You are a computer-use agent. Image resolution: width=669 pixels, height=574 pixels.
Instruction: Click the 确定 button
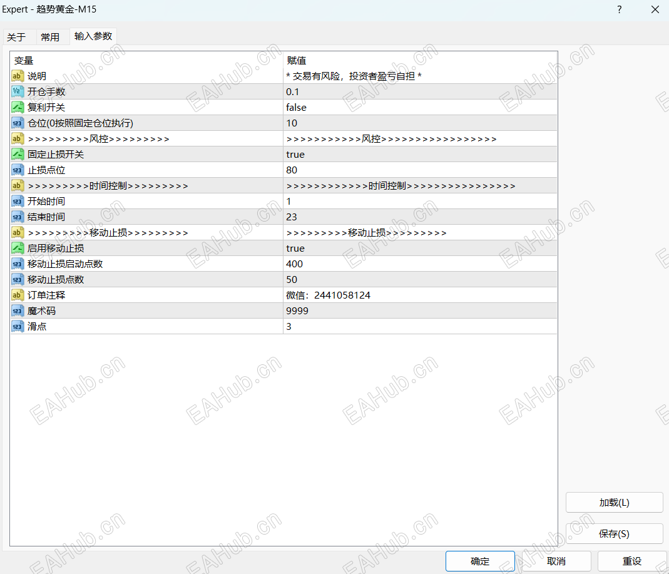pos(480,561)
